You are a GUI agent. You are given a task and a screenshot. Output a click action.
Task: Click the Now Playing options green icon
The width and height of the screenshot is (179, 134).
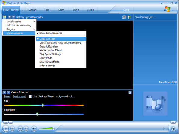(x=4, y=17)
